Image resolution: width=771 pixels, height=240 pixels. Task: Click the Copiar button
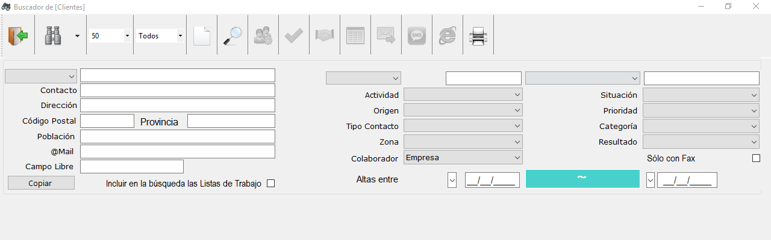pyautogui.click(x=41, y=183)
